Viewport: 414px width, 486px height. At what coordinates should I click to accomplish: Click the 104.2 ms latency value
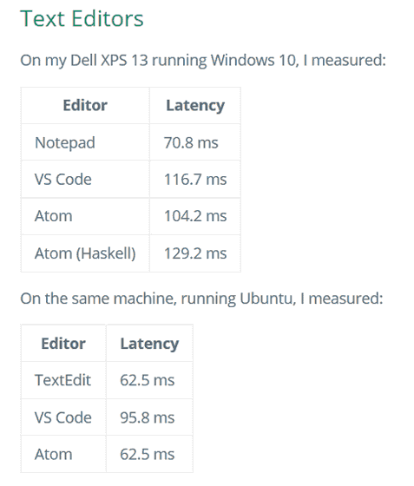click(195, 216)
